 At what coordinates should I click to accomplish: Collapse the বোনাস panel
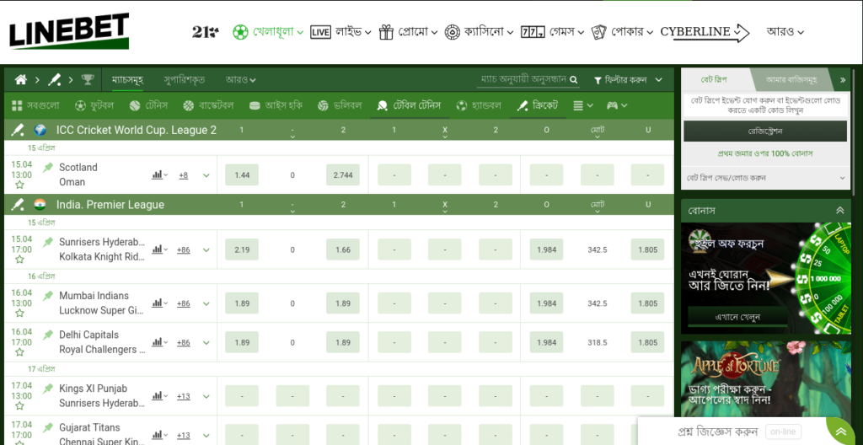[840, 211]
